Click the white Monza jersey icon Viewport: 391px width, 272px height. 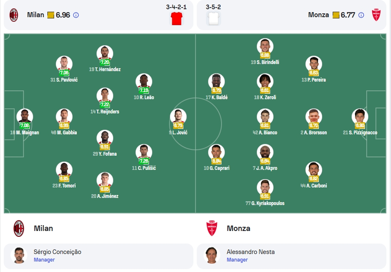tap(214, 18)
